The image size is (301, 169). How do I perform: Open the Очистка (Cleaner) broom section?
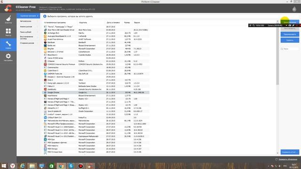[8, 20]
